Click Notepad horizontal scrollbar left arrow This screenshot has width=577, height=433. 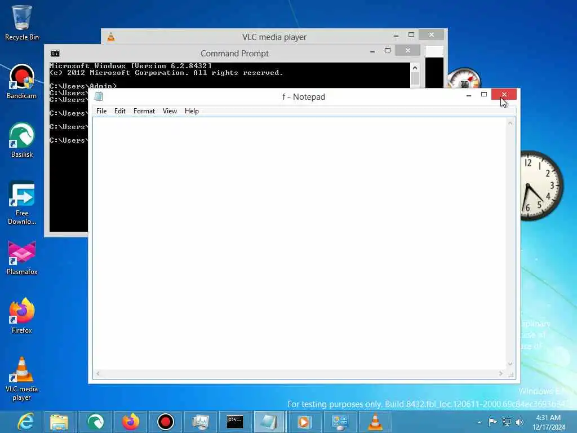[x=98, y=373]
